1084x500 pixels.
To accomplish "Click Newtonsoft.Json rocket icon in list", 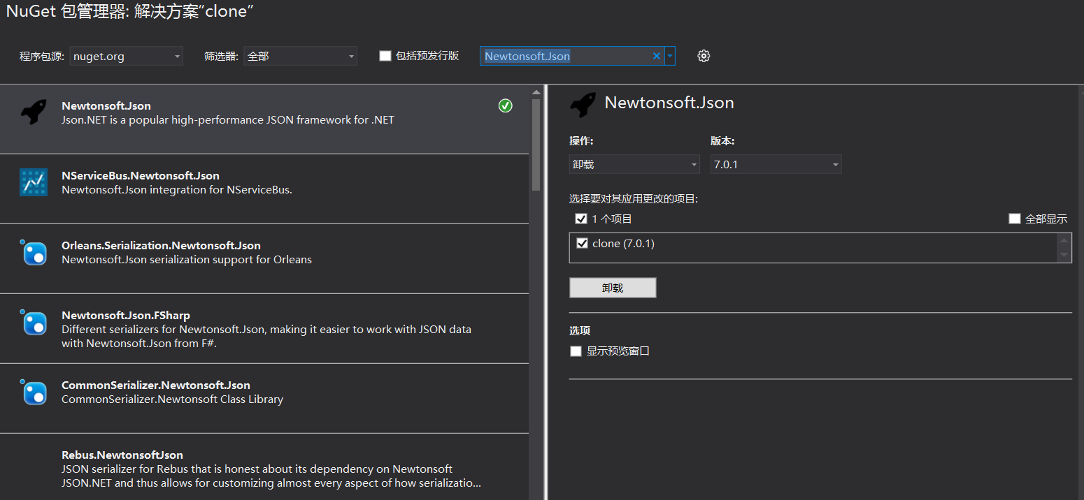I will (34, 112).
